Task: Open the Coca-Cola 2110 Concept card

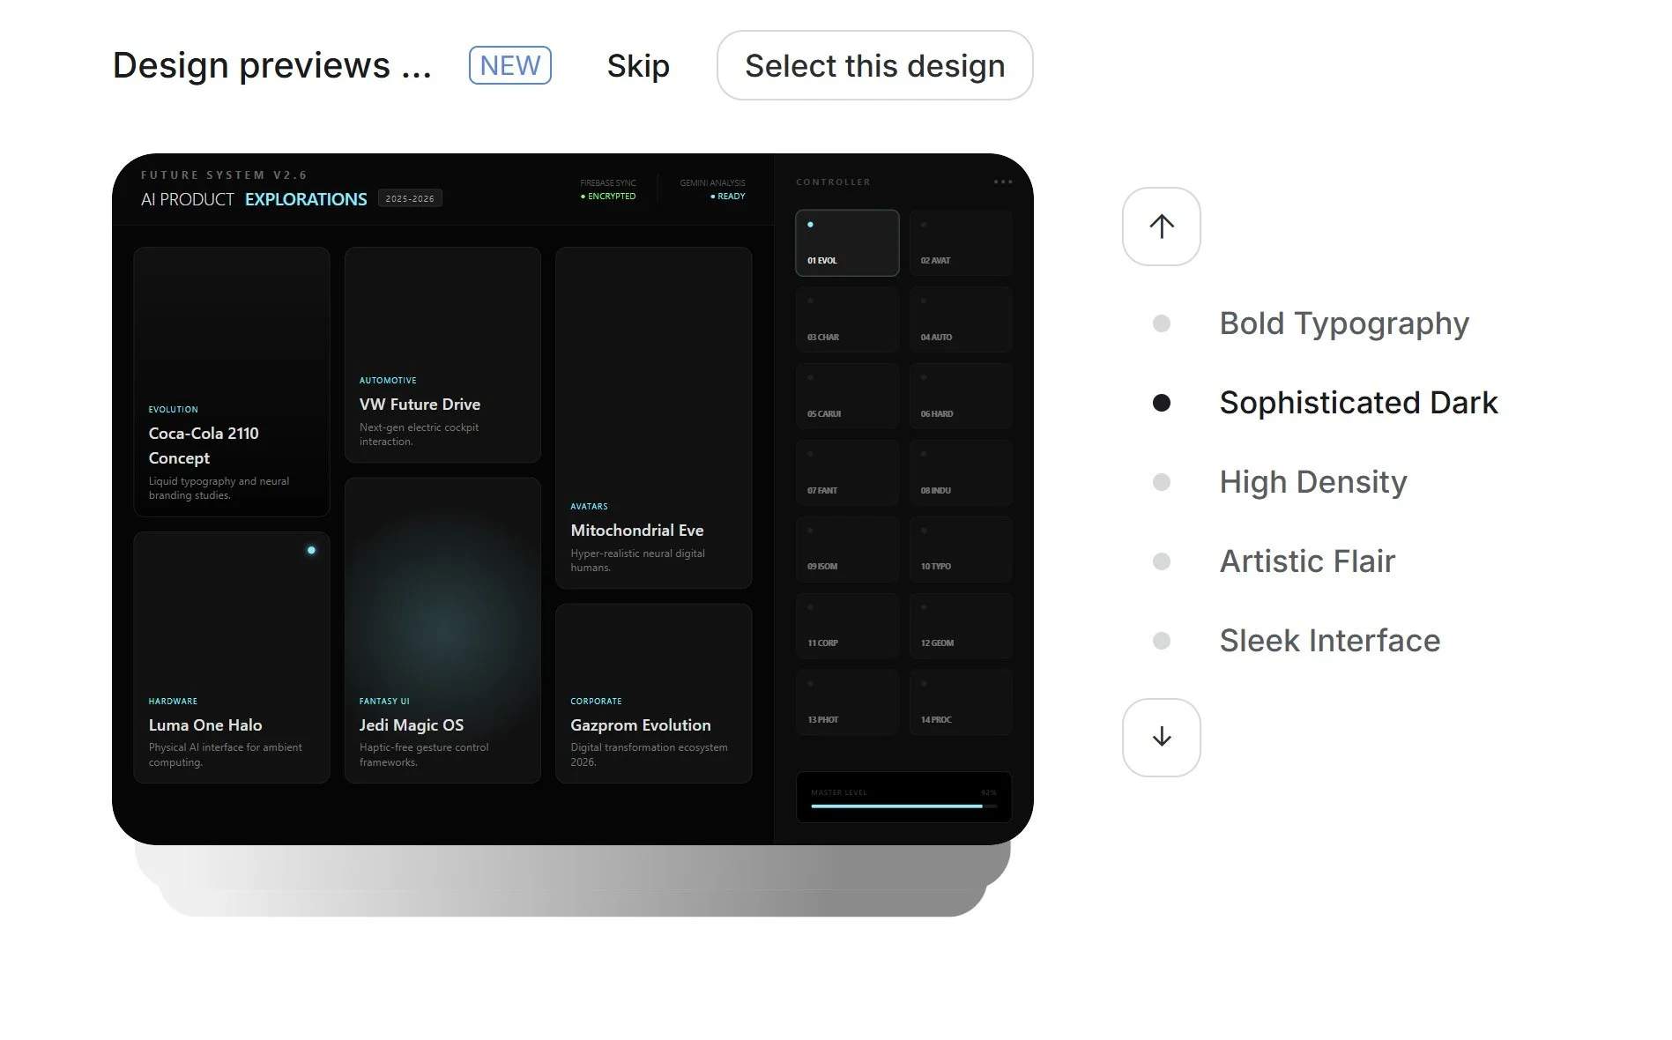Action: pos(232,382)
